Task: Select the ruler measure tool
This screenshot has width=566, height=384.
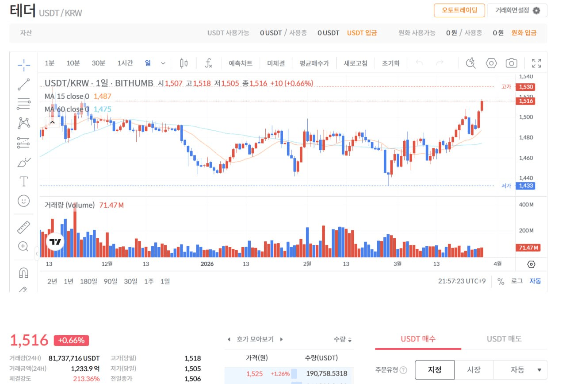Action: click(23, 227)
